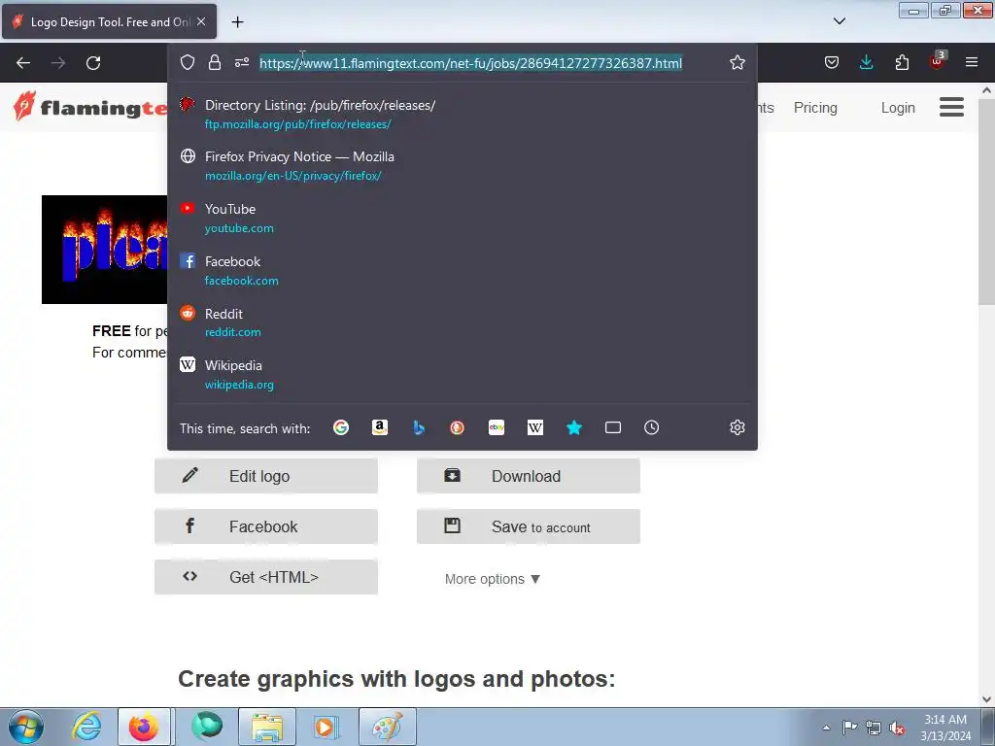This screenshot has width=995, height=746.
Task: Open Microsoft Edge-like taskbar icon
Action: pyautogui.click(x=207, y=727)
